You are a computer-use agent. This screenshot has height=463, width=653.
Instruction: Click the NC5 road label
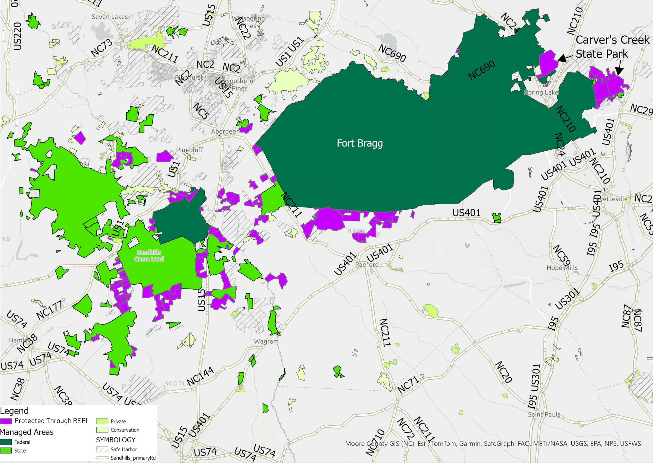201,111
